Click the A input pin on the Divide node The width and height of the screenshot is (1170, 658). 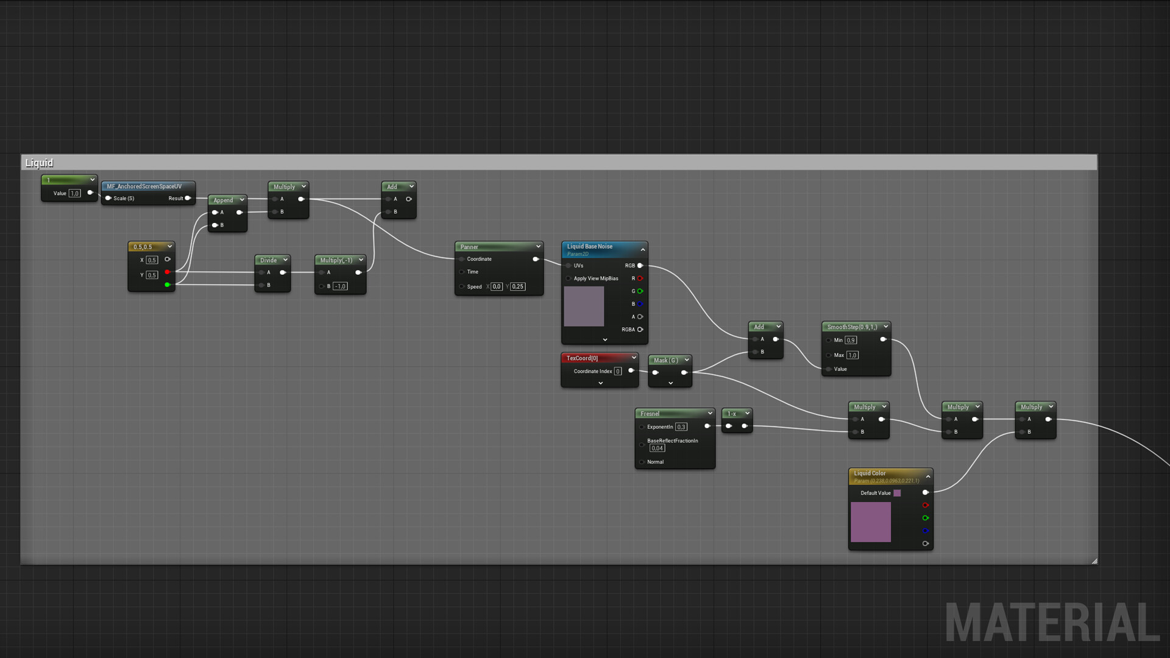pos(261,272)
